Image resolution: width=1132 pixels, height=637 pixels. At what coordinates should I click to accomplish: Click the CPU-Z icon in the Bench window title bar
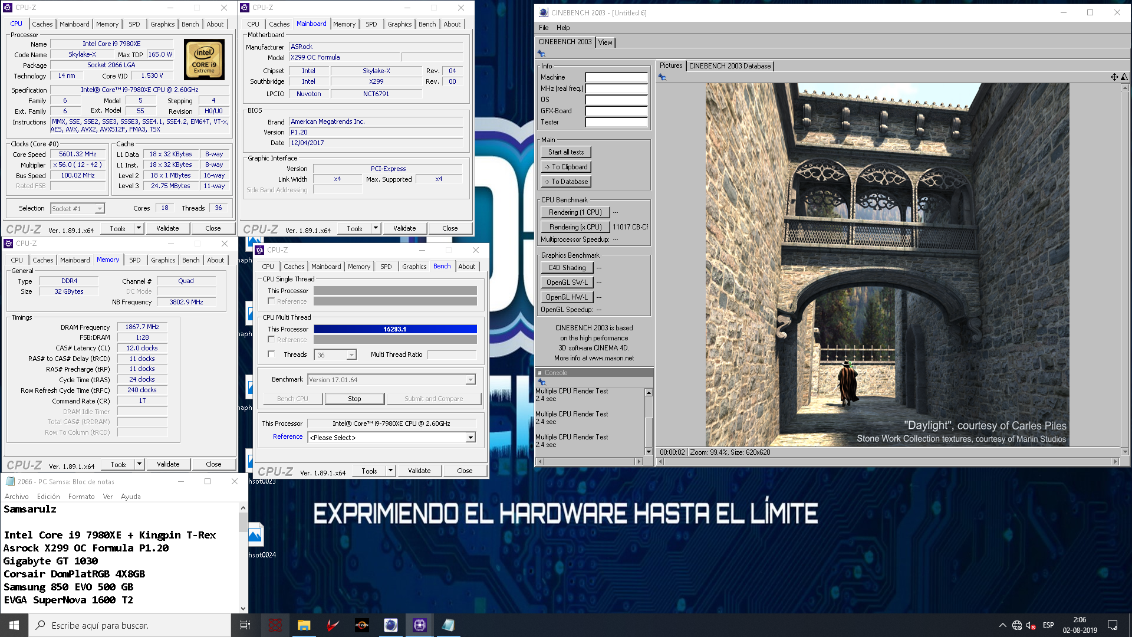260,250
